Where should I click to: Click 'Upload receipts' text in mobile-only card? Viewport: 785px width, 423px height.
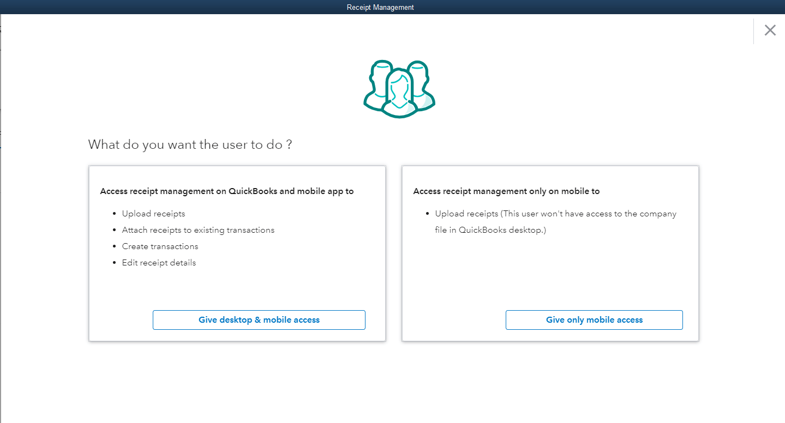click(x=466, y=214)
